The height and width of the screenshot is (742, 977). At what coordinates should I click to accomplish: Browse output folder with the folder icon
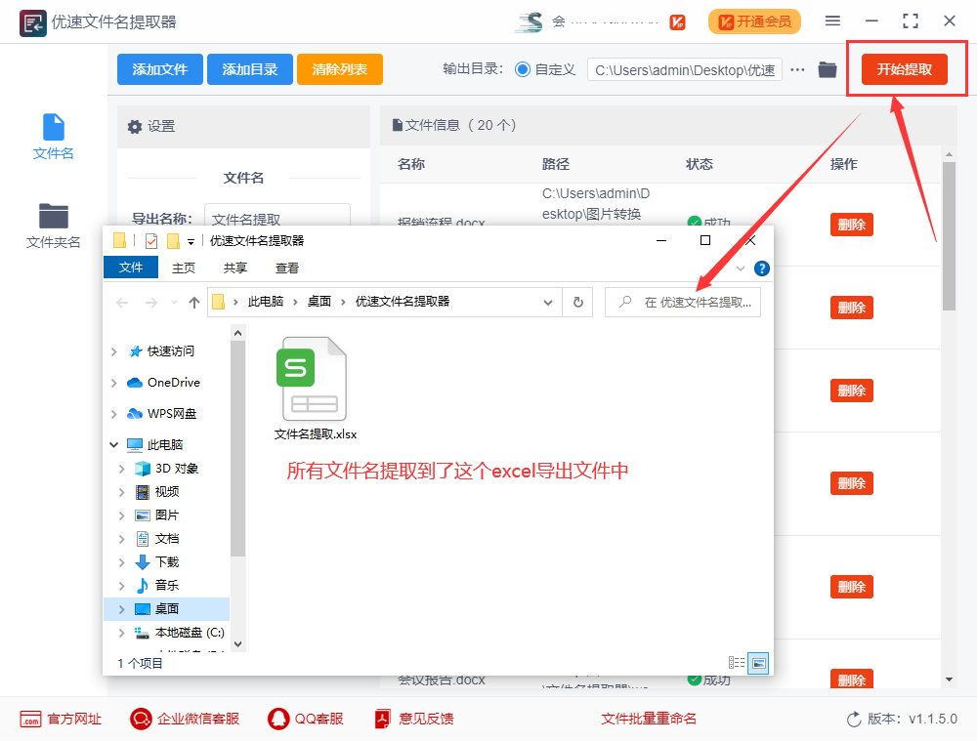tap(828, 69)
